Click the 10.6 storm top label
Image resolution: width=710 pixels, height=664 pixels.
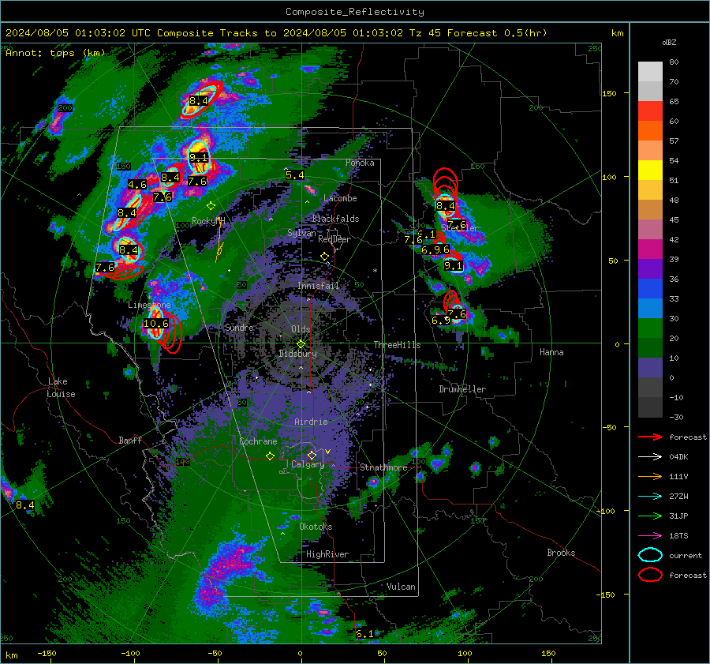[156, 324]
